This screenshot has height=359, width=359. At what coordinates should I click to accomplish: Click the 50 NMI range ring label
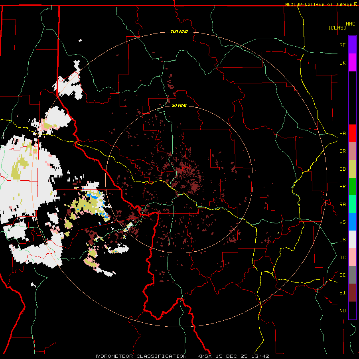(179, 105)
